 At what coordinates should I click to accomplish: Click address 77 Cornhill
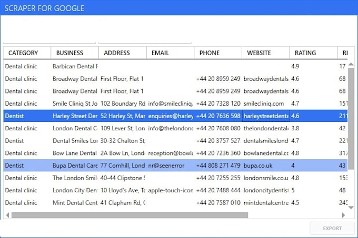[x=123, y=165]
